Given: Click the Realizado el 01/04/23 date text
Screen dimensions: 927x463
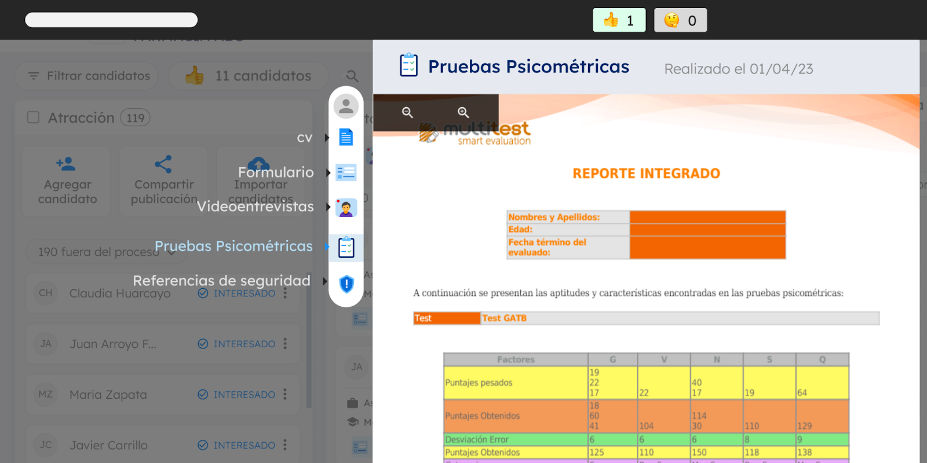Looking at the screenshot, I should coord(739,69).
